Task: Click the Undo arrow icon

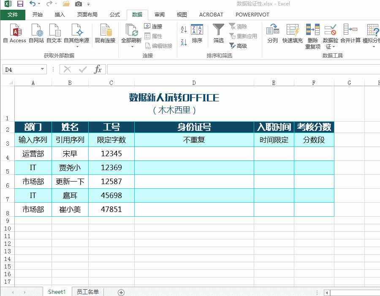Action: pos(33,4)
